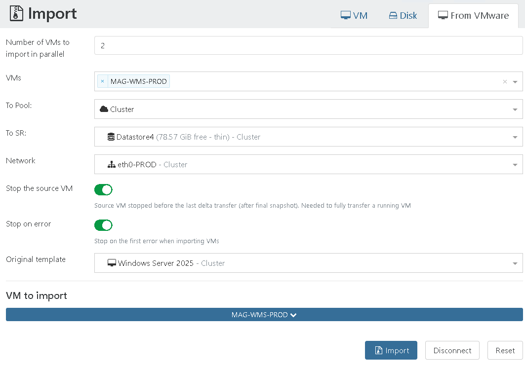This screenshot has height=368, width=525.
Task: Click the network icon beside eth0-PROD
Action: tap(112, 164)
